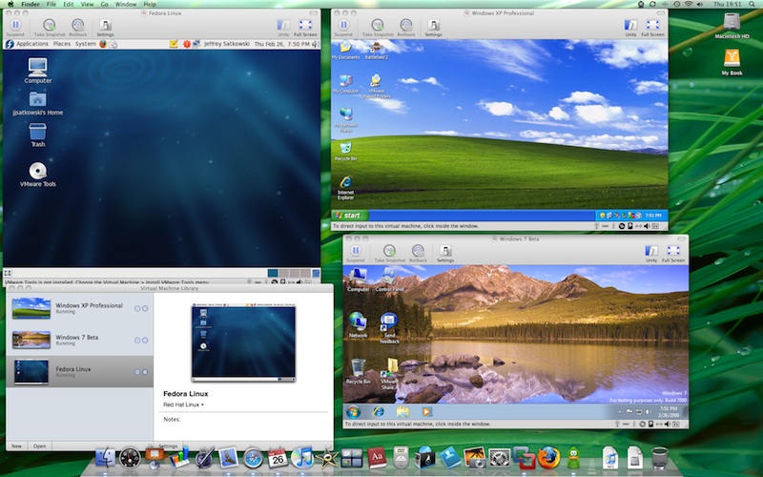763x477 pixels.
Task: Suspend the Windows 7 Beta VM
Action: (355, 253)
